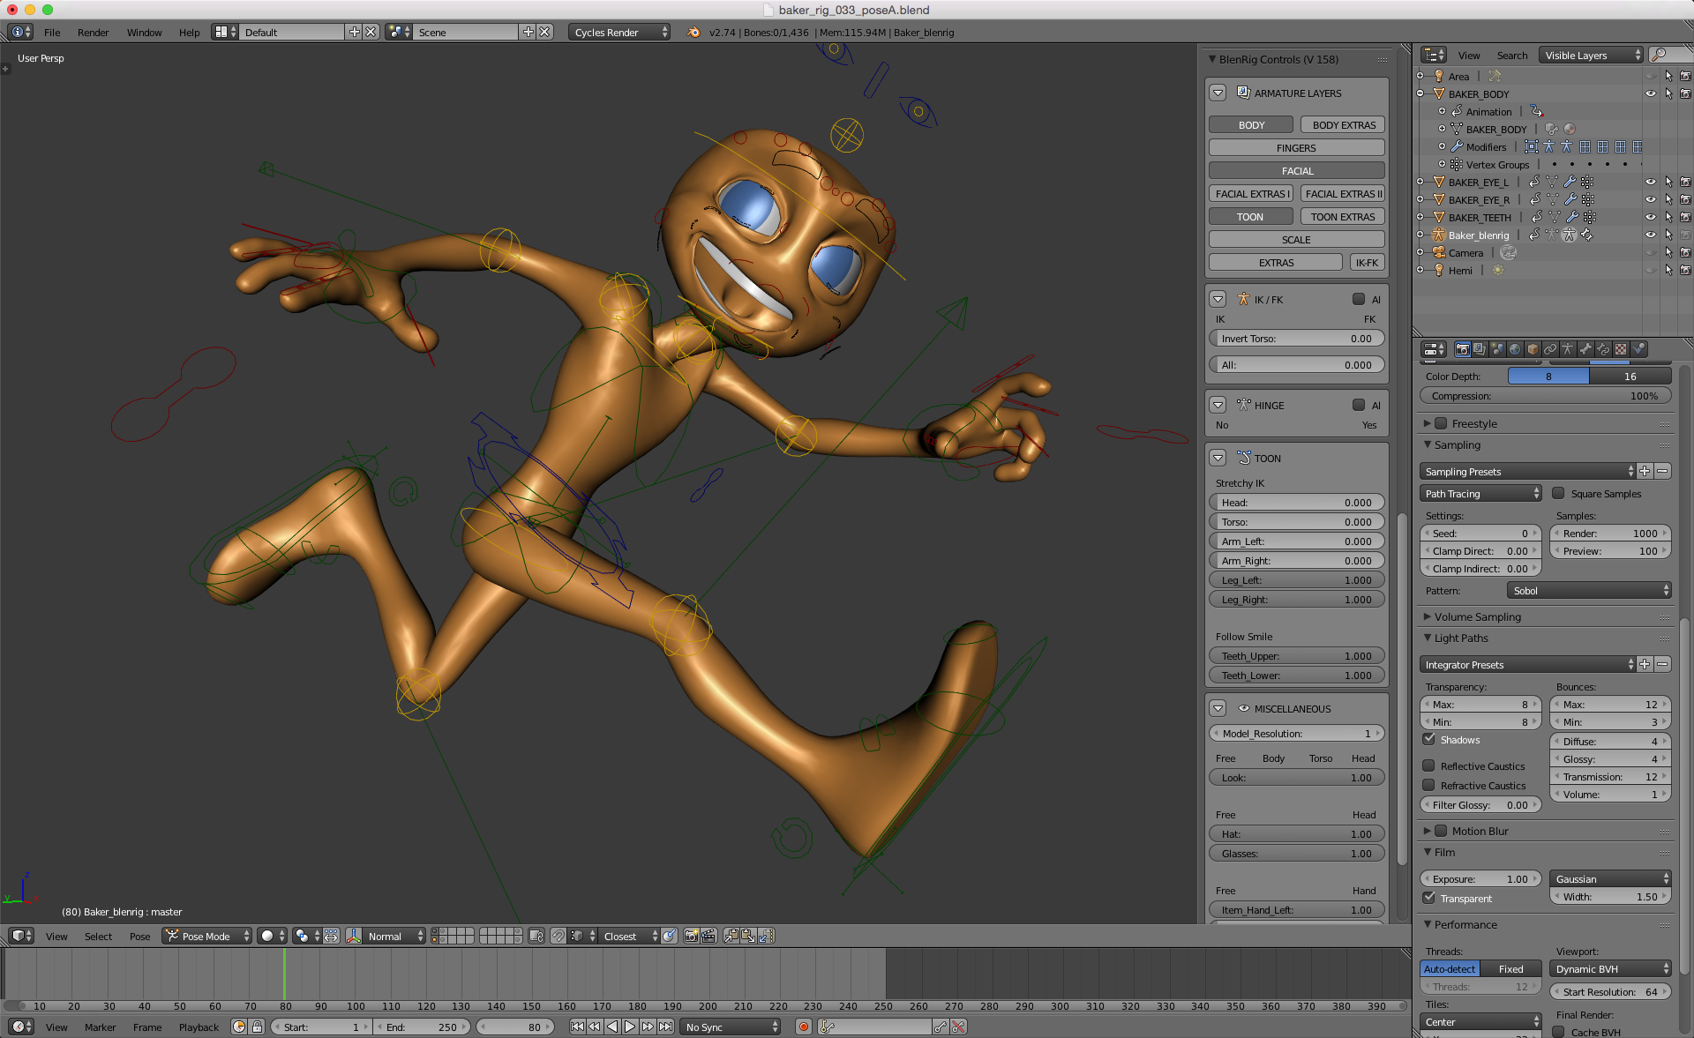Open the Object properties cube icon
This screenshot has width=1694, height=1038.
[x=1533, y=349]
